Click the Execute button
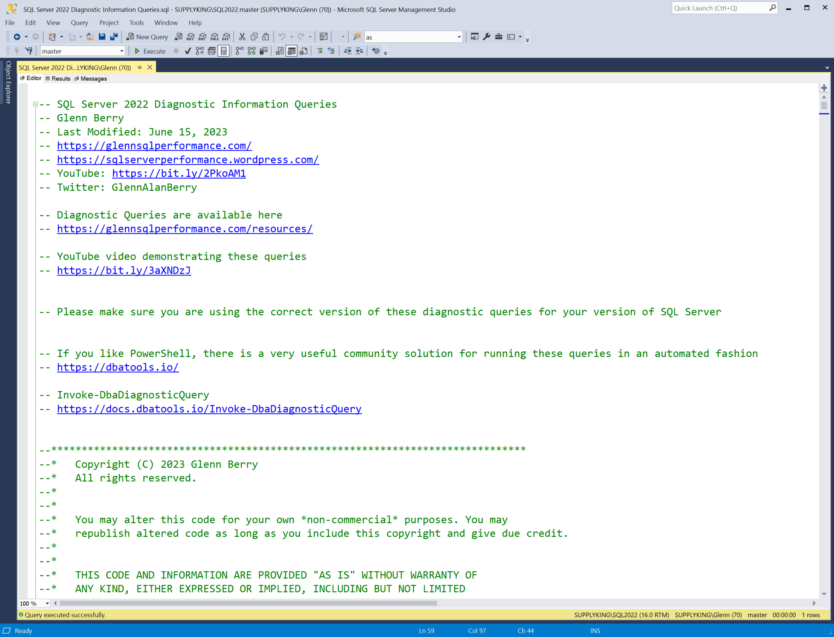Viewport: 834px width, 637px height. pos(150,51)
